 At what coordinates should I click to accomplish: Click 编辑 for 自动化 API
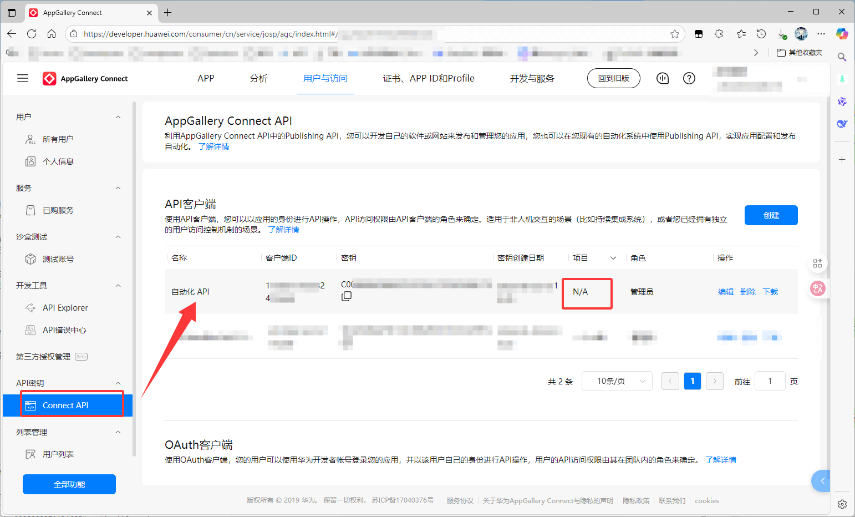(726, 292)
